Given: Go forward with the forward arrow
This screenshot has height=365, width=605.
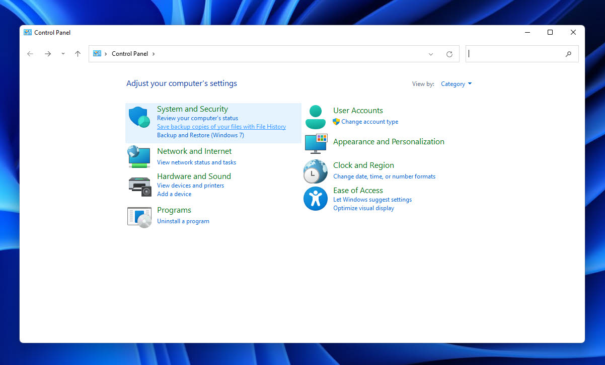Looking at the screenshot, I should coord(48,54).
